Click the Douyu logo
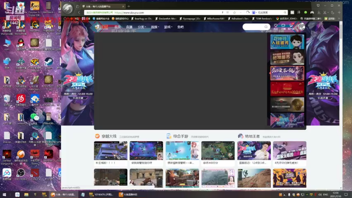Image resolution: width=352 pixels, height=198 pixels. 101,27
